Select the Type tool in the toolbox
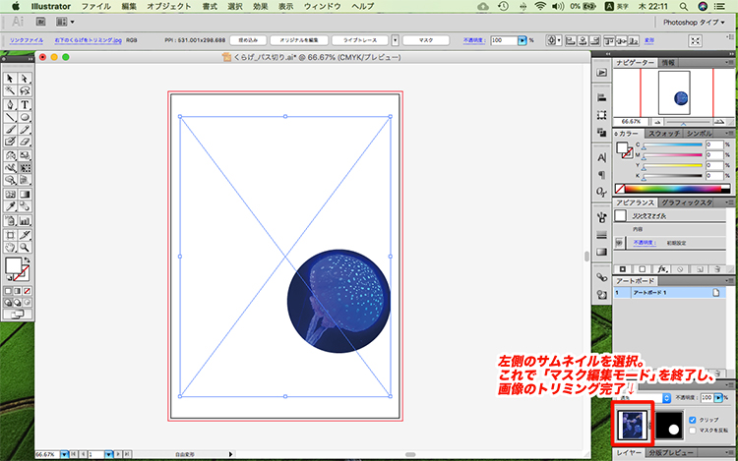This screenshot has width=738, height=461. (x=24, y=104)
